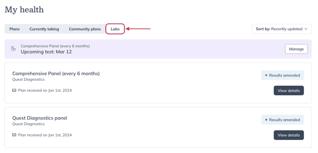Click Results amended badge on Comprehensive Panel
The image size is (318, 153).
coord(283,75)
